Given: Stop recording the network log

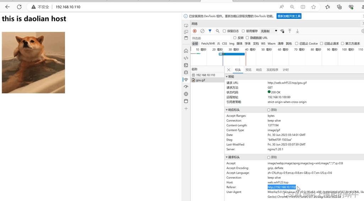Looking at the screenshot, I should pyautogui.click(x=195, y=31).
